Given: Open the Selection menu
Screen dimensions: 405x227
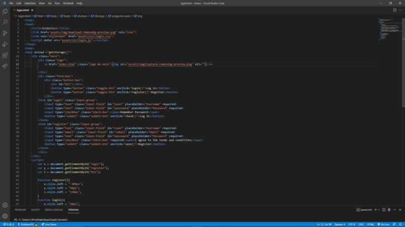Looking at the screenshot, I should [30, 4].
